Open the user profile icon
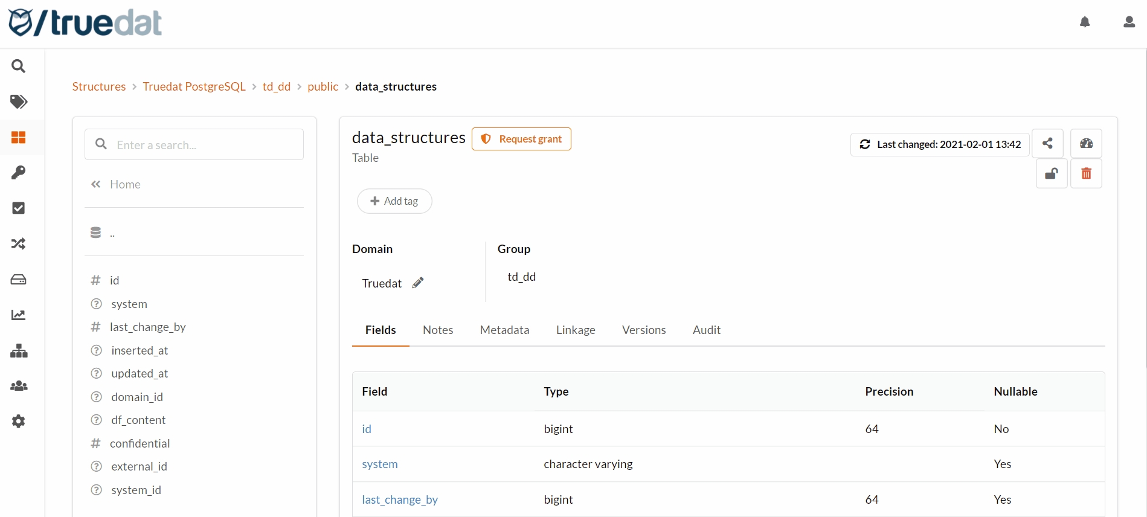The image size is (1147, 517). tap(1129, 22)
